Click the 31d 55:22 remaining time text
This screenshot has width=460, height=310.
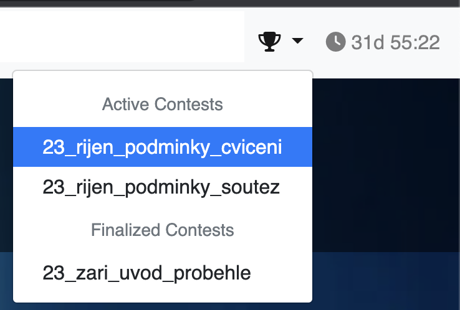395,42
